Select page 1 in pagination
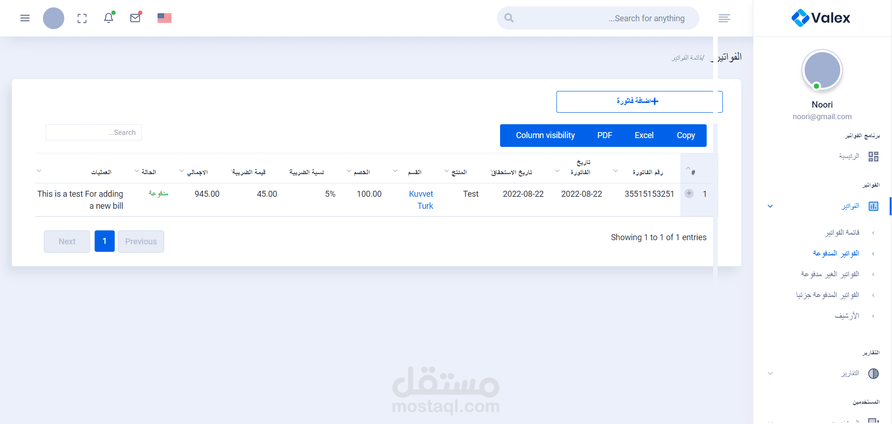 coord(104,241)
